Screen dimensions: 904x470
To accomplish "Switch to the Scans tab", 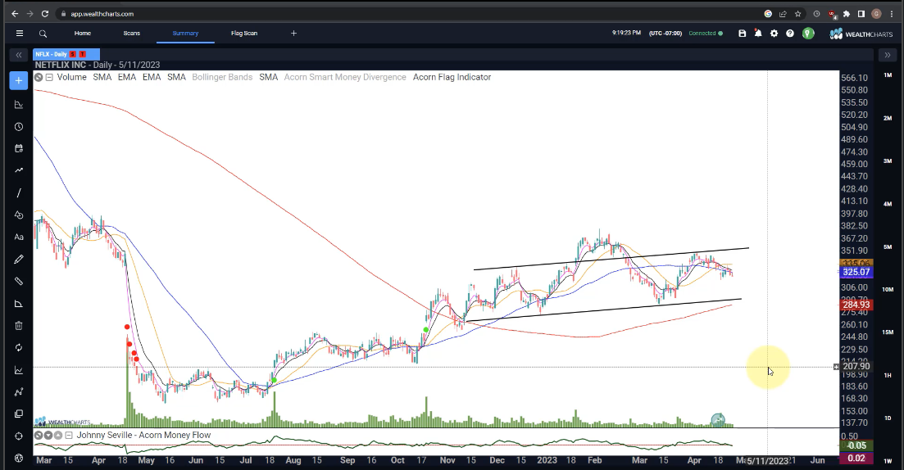I will coord(131,34).
